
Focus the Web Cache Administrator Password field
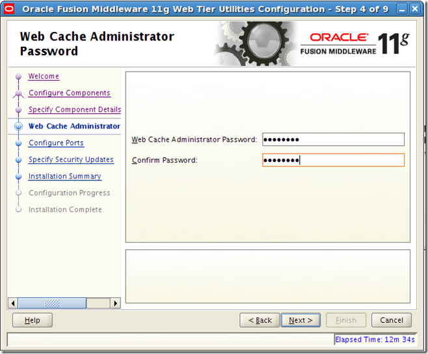click(x=333, y=139)
